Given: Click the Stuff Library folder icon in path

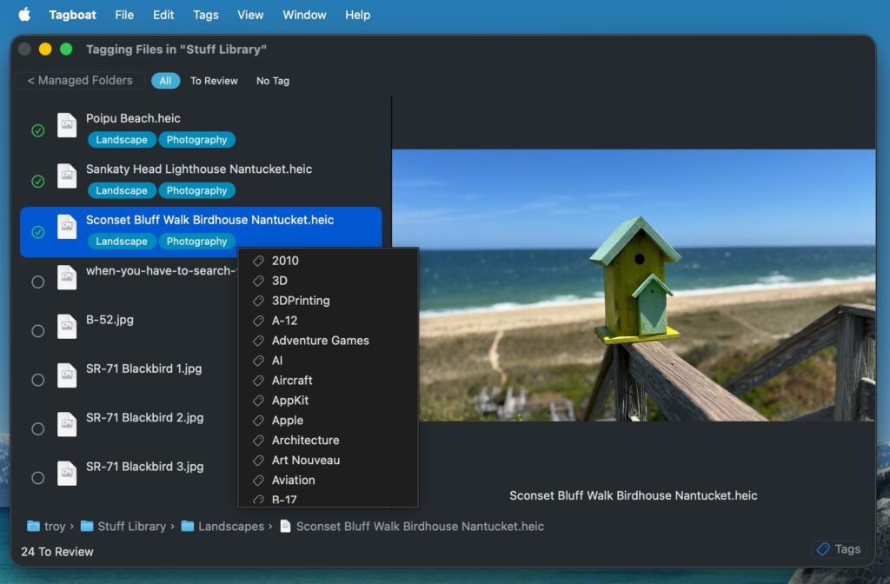Looking at the screenshot, I should pyautogui.click(x=87, y=526).
